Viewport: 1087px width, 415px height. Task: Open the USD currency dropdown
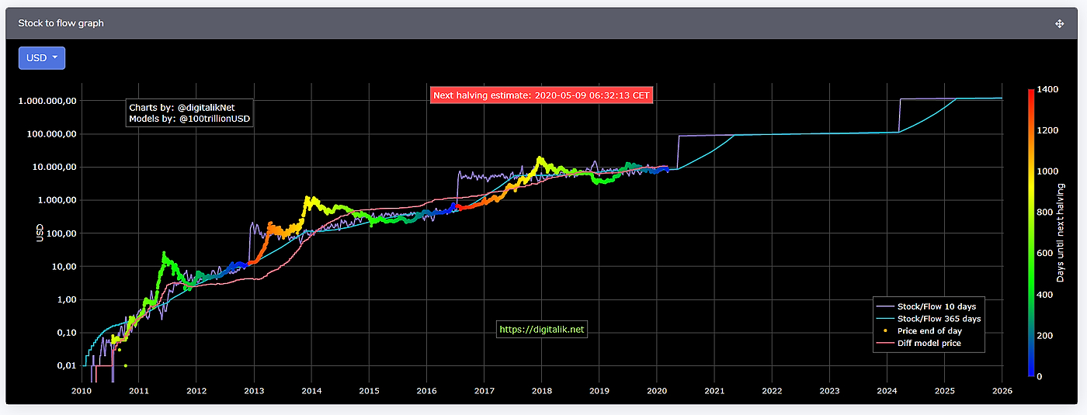[42, 58]
